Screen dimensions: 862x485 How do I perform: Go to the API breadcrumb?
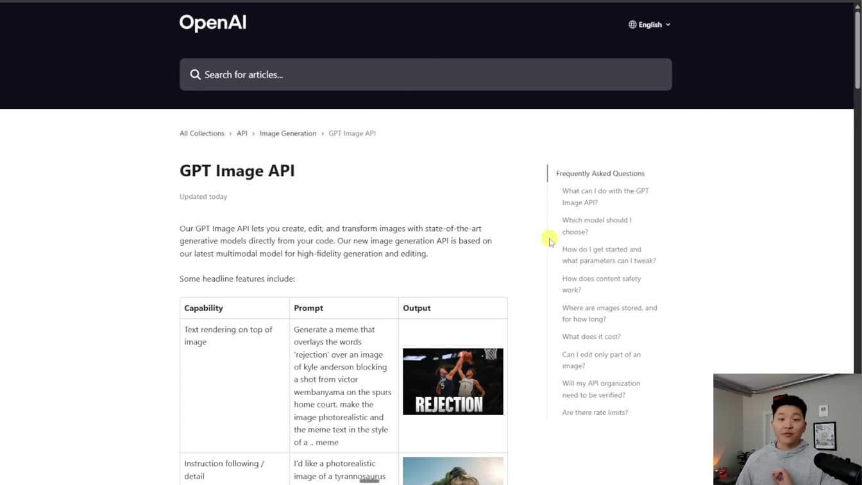[242, 133]
